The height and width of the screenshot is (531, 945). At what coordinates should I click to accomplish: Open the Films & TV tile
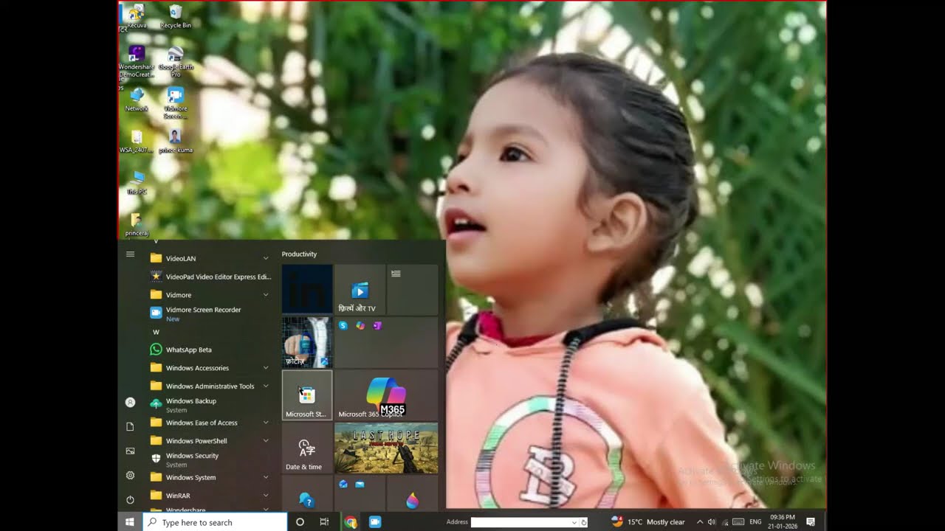point(360,290)
